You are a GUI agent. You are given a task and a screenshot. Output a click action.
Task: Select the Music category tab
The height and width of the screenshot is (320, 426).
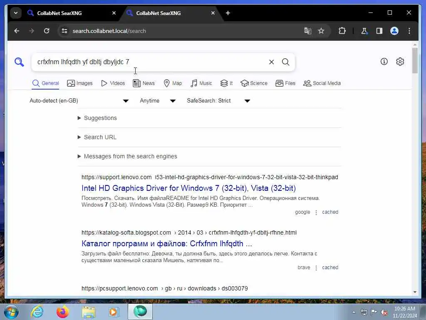[201, 83]
